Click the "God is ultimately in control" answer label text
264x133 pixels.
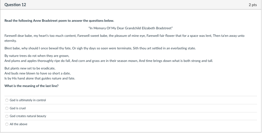(x=28, y=100)
